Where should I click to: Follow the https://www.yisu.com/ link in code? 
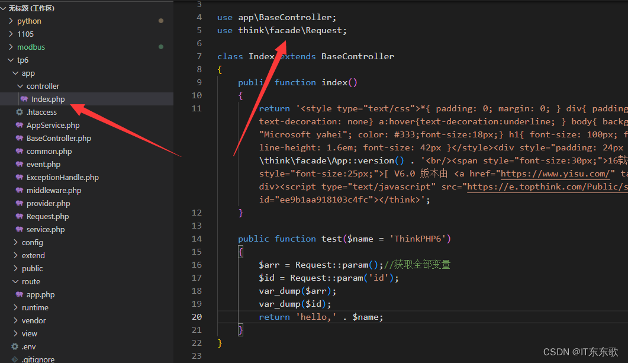point(555,174)
